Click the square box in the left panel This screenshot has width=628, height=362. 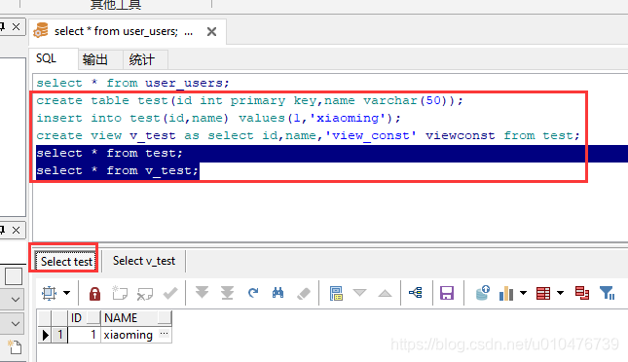[x=14, y=276]
